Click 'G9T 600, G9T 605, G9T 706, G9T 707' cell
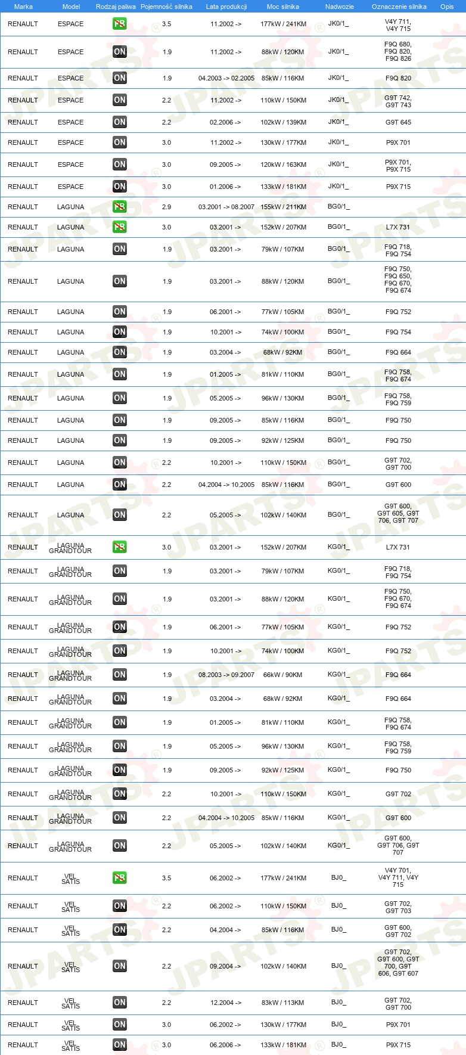The height and width of the screenshot is (1055, 466). [398, 513]
